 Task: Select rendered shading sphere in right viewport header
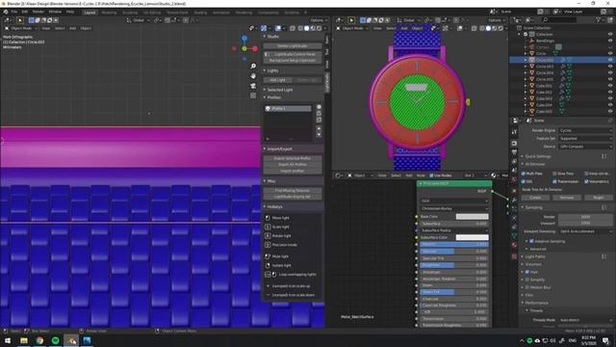[x=500, y=28]
